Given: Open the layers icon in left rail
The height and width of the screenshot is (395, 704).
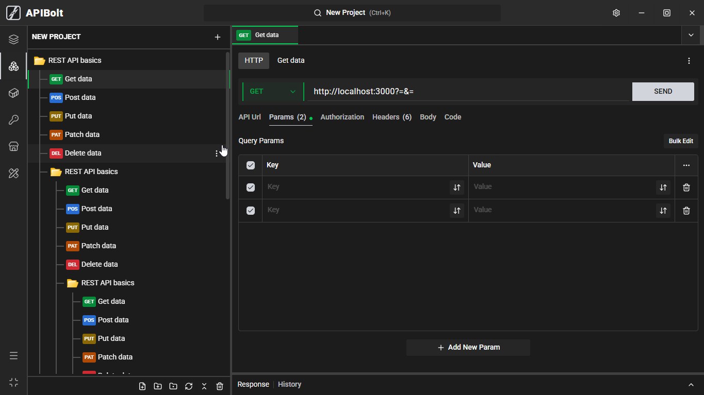Looking at the screenshot, I should 14,39.
